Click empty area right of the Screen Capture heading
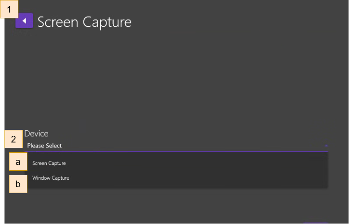This screenshot has height=224, width=349. 234,22
